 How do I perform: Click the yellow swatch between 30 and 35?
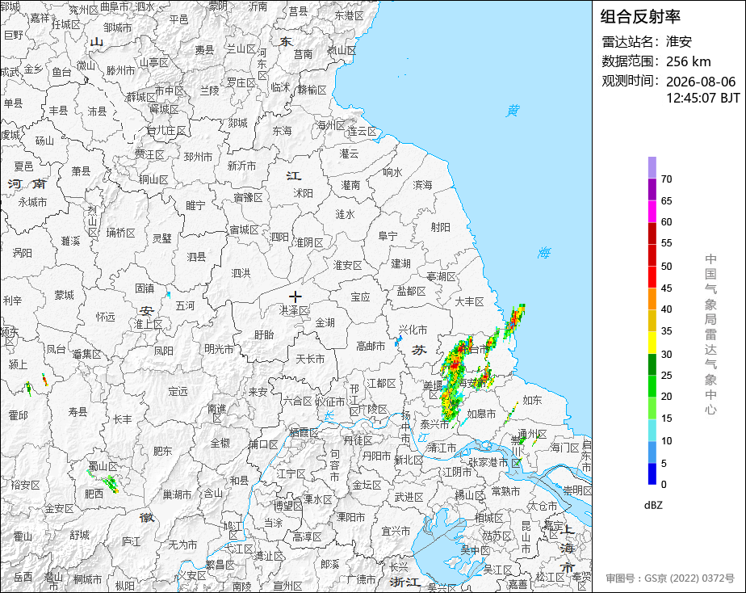tap(652, 343)
